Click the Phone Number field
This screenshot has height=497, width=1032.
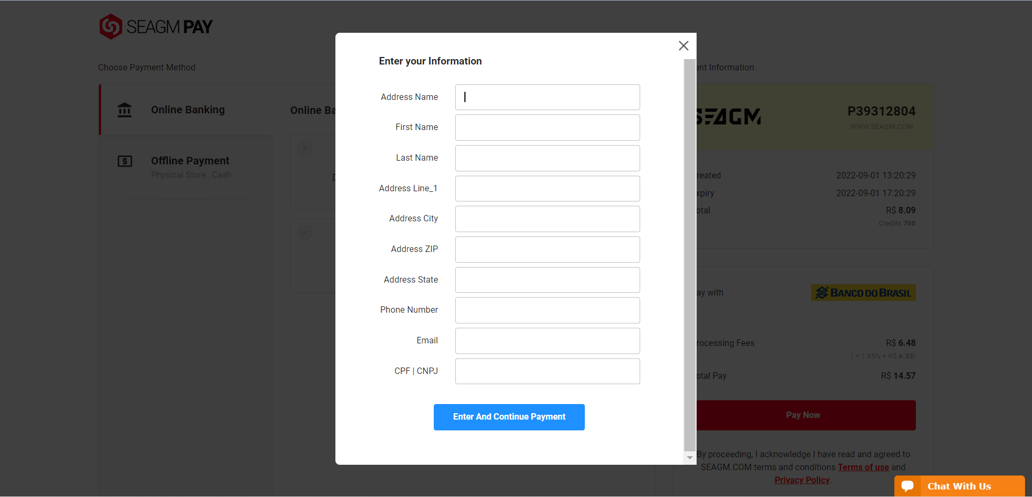tap(547, 310)
